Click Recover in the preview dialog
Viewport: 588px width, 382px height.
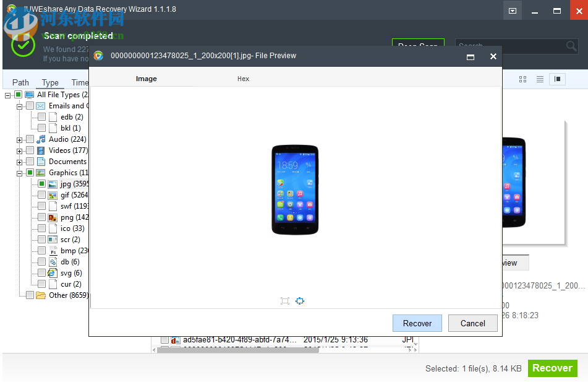[417, 323]
